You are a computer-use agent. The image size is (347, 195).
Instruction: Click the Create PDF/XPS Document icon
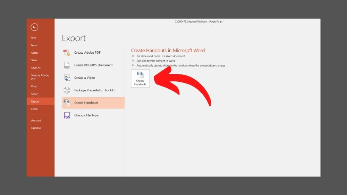67,65
